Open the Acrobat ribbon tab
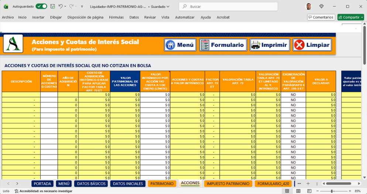Screen dimensions: 367x194 click(x=223, y=17)
